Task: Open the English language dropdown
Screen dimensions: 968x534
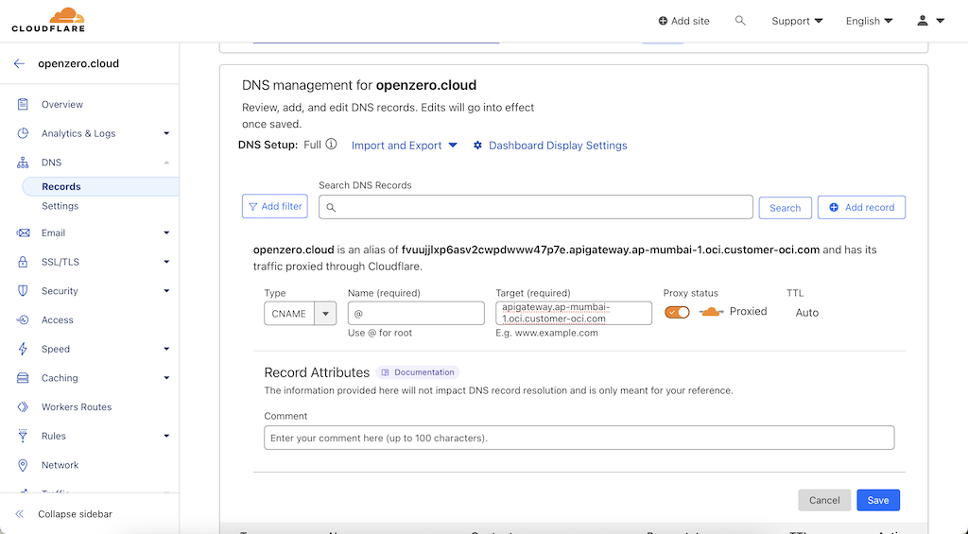Action: point(870,21)
